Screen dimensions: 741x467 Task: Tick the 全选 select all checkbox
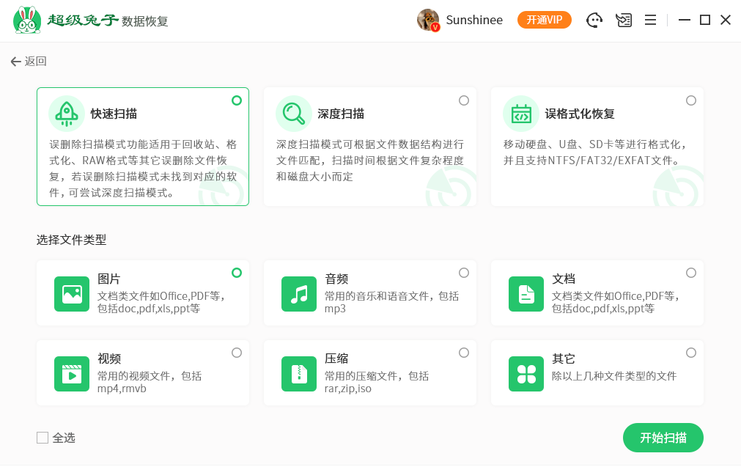(43, 438)
